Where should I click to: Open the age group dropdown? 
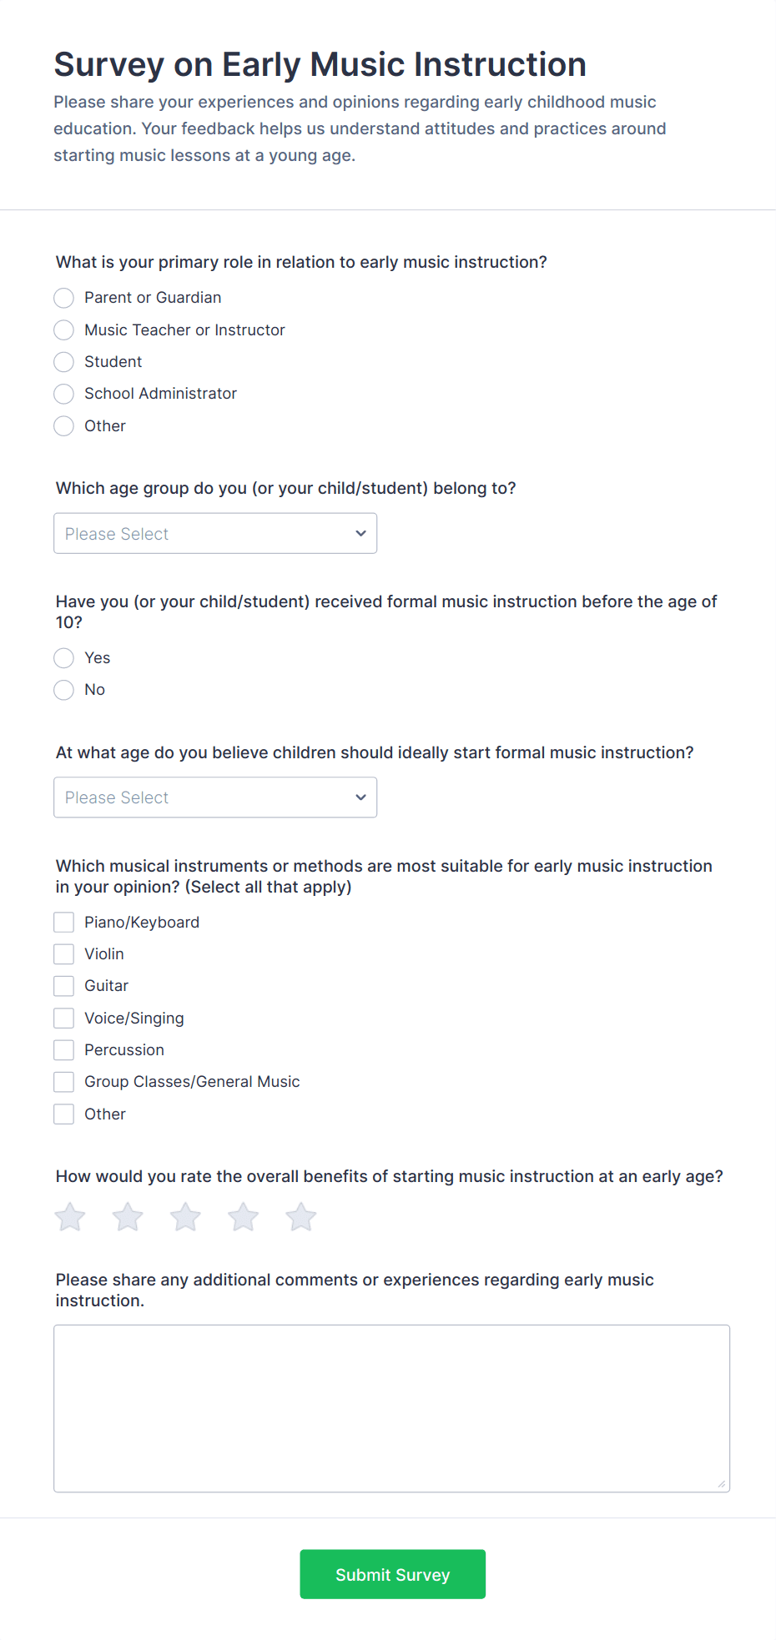(215, 533)
